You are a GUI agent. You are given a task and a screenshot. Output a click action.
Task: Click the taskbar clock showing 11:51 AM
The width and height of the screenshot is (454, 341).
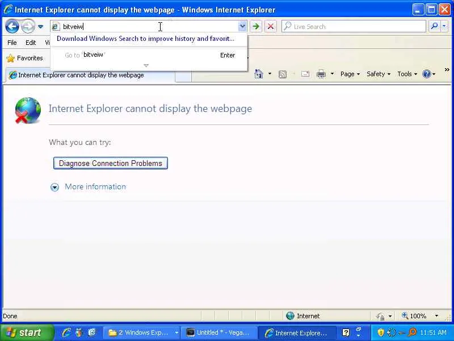tap(433, 332)
